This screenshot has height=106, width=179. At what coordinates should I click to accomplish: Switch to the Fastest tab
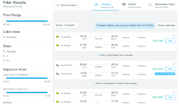click(x=131, y=6)
